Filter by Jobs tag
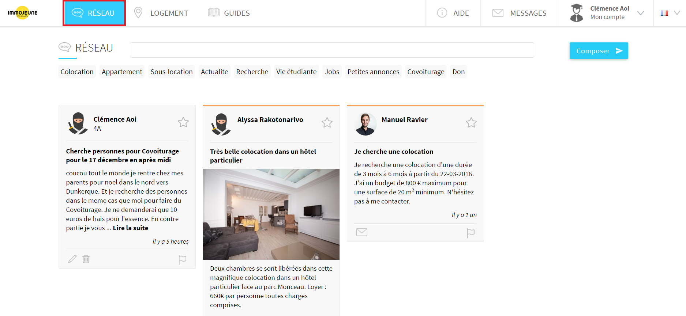The image size is (686, 316). [332, 72]
